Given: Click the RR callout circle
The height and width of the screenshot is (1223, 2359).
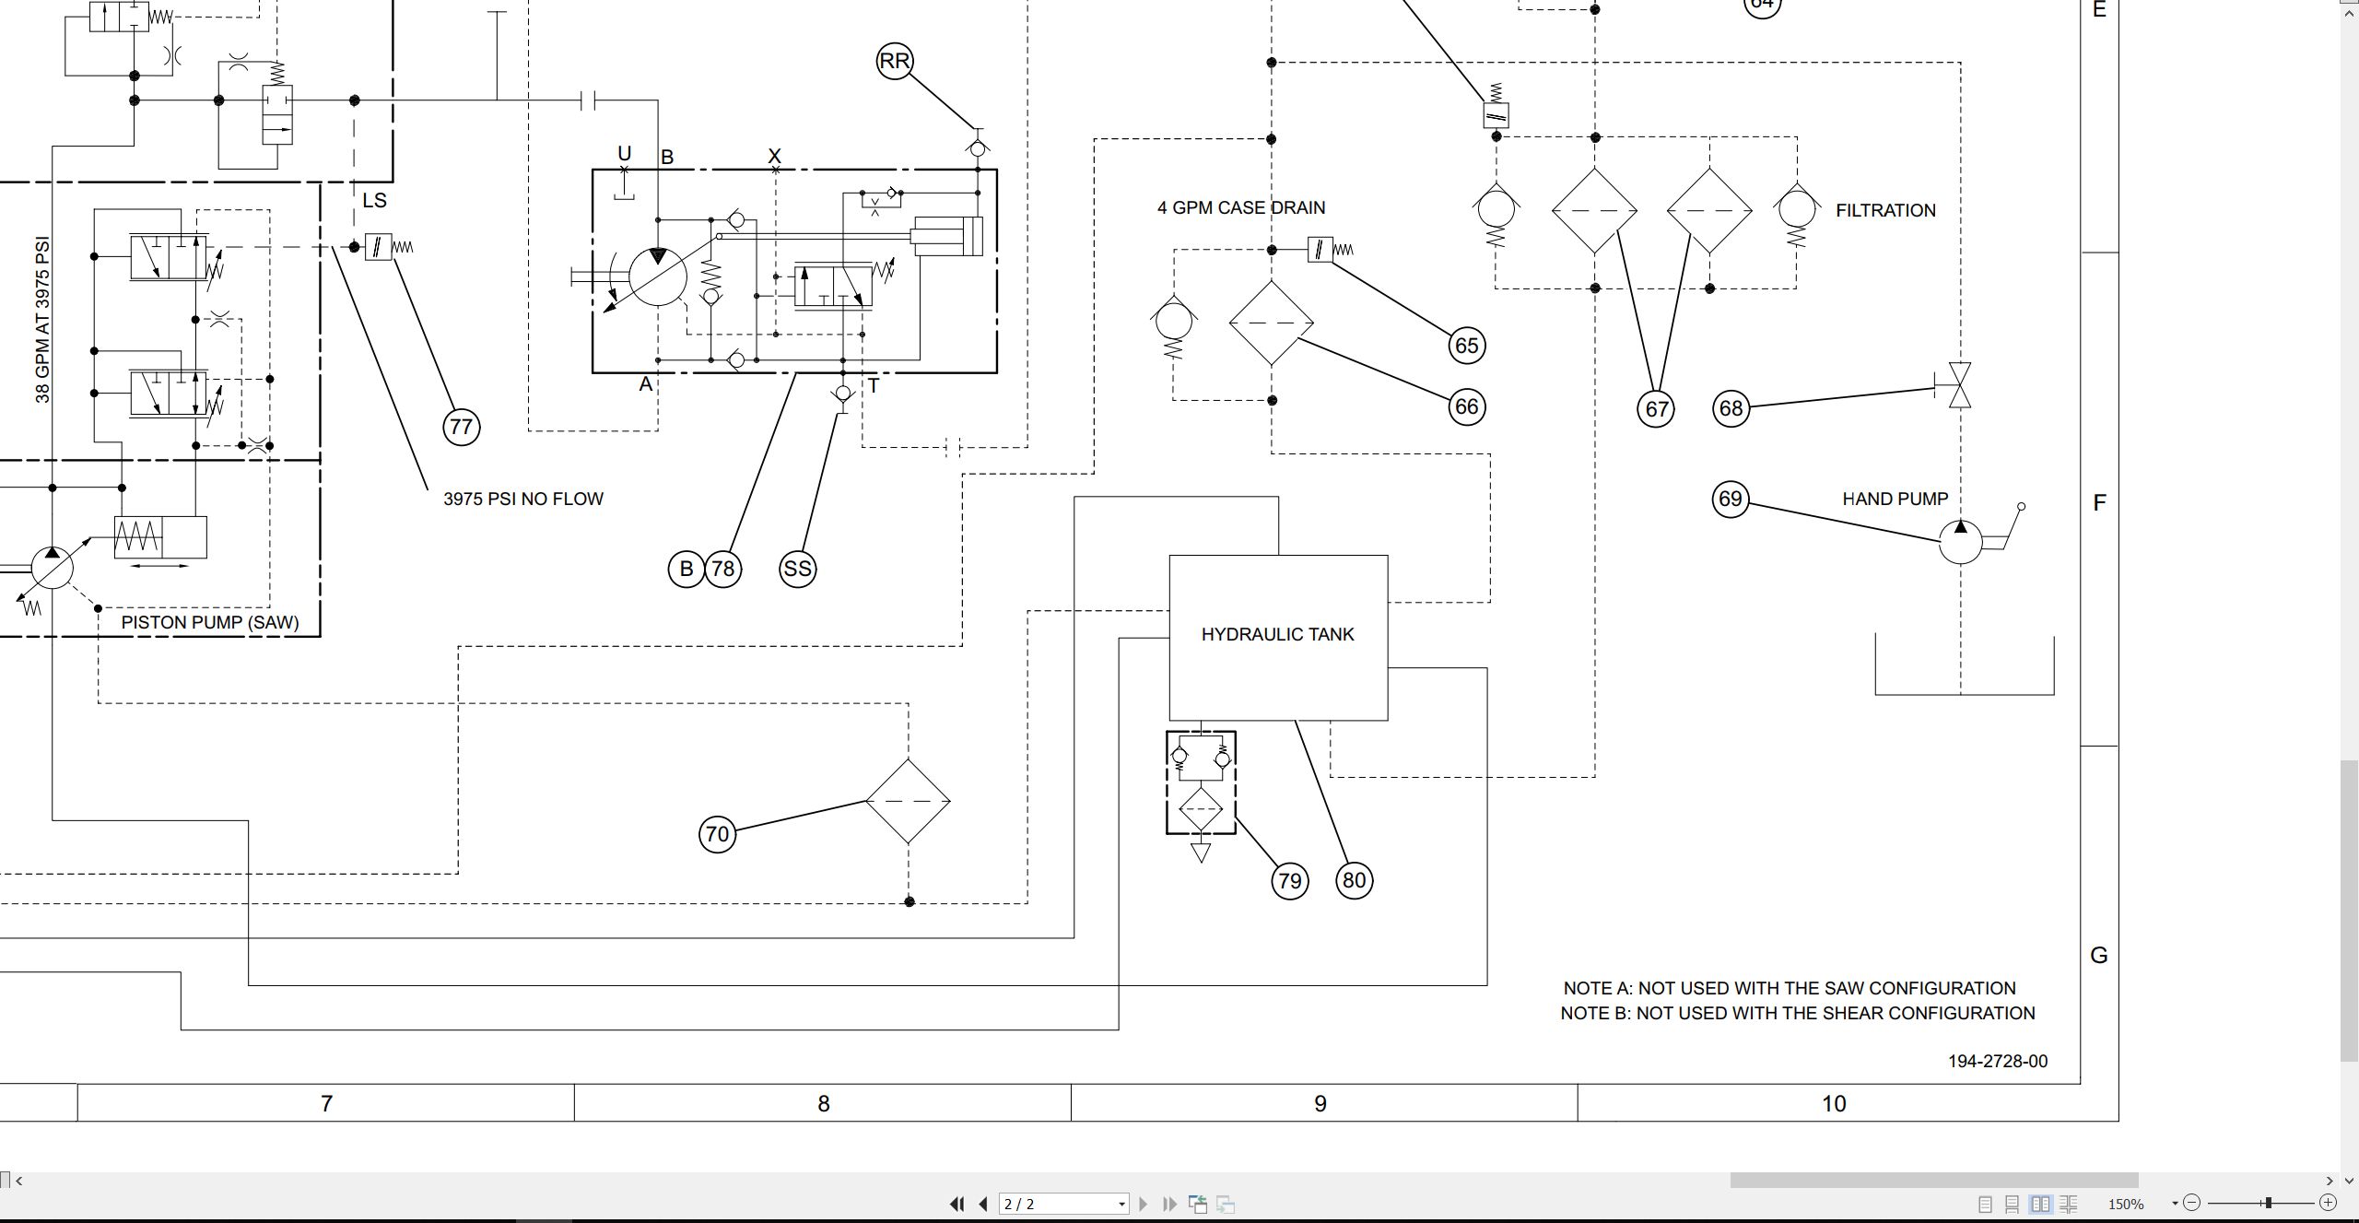Looking at the screenshot, I should tap(894, 61).
